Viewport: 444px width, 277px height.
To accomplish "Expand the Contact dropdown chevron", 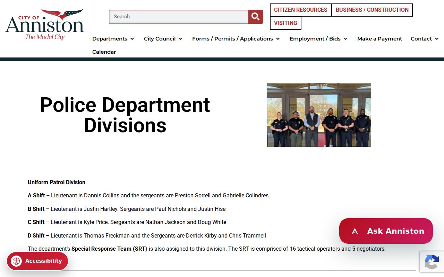I will pos(437,39).
